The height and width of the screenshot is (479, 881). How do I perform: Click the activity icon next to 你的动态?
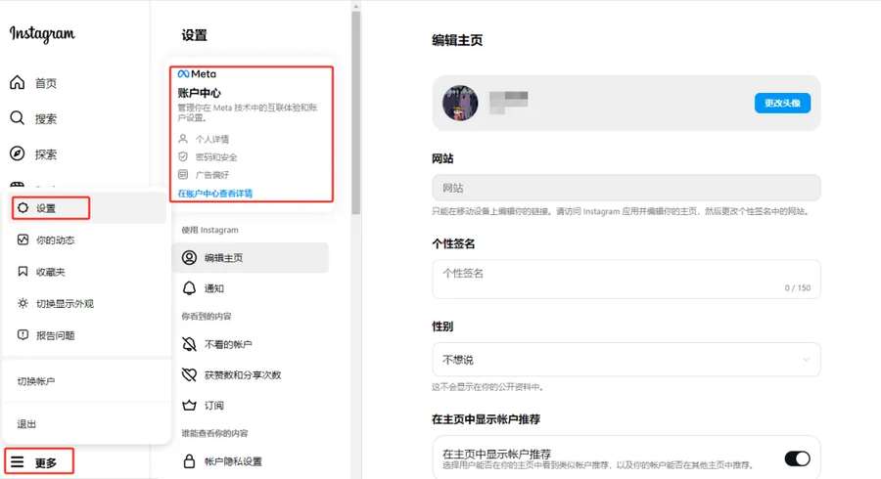click(x=23, y=239)
